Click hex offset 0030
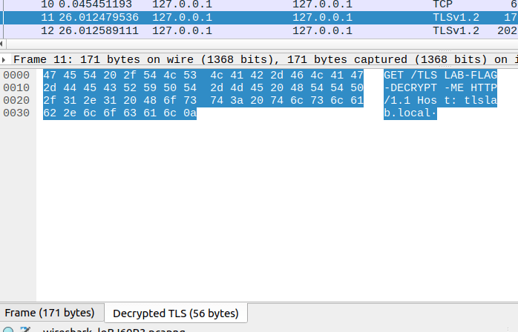Screen dimensions: 518x332 16,113
